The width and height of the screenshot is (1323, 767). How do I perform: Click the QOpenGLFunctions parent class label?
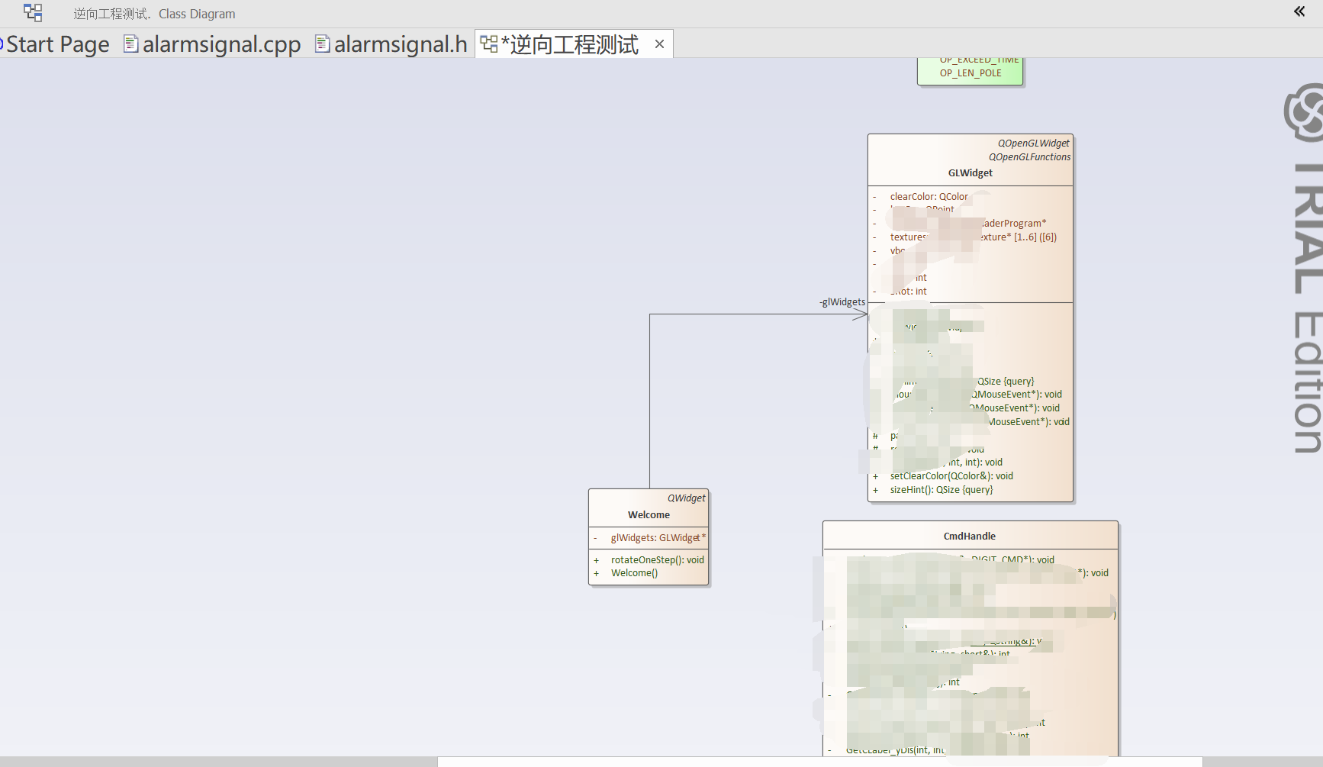[1030, 157]
